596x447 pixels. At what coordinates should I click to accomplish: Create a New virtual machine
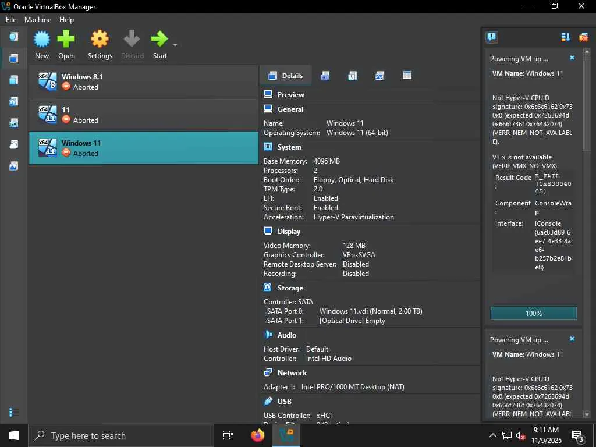click(x=42, y=44)
